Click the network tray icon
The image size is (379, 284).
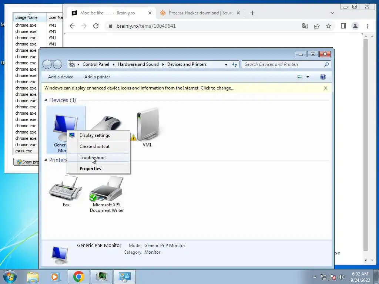coord(323,277)
